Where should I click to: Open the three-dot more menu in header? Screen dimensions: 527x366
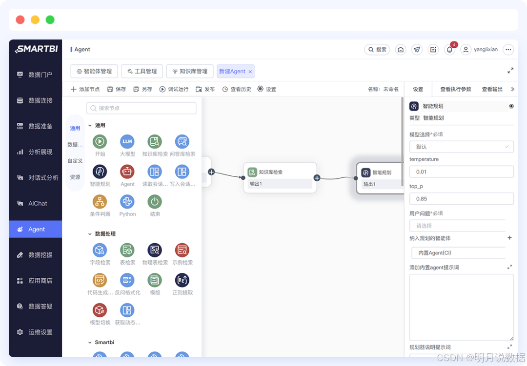(508, 50)
